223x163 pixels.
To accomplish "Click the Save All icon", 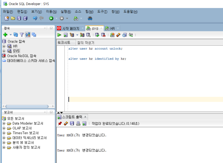I will [25, 18].
